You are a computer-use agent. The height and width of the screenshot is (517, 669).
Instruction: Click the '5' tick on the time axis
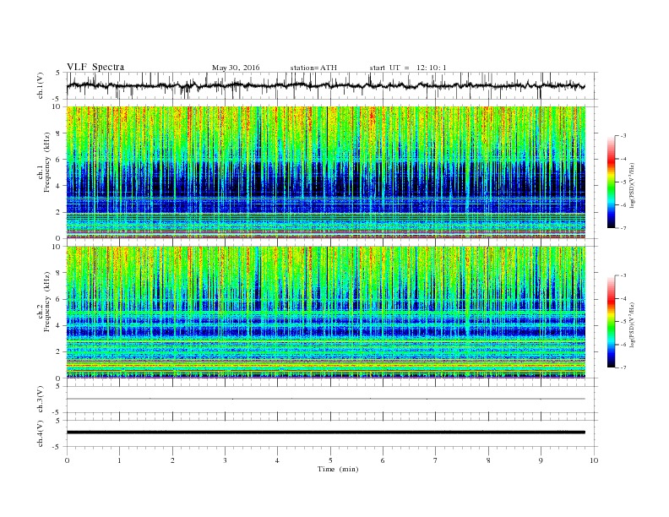[330, 460]
